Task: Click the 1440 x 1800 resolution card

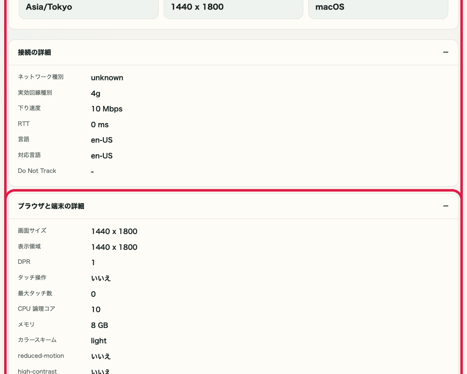Action: pos(233,7)
